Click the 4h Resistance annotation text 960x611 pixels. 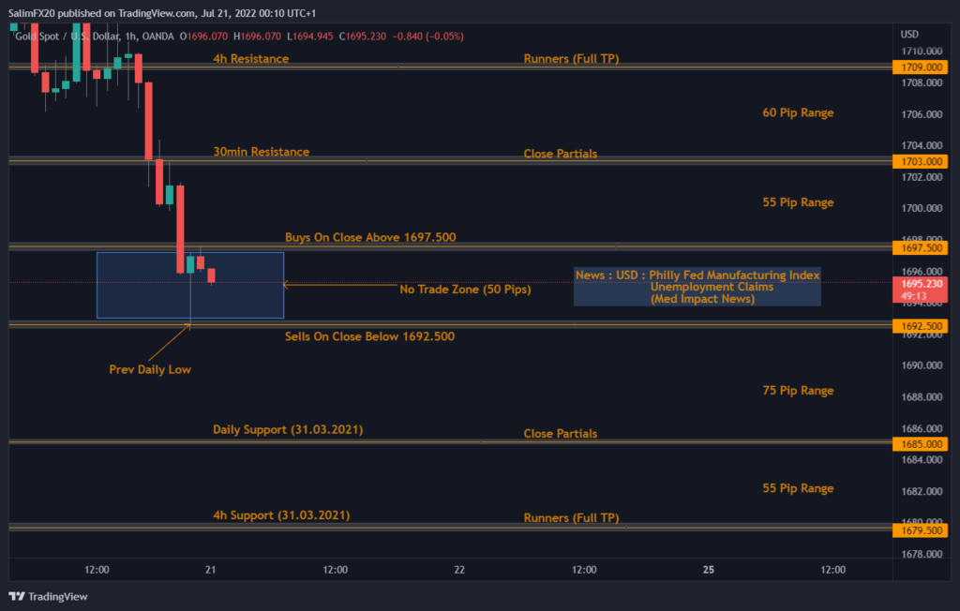pyautogui.click(x=249, y=58)
